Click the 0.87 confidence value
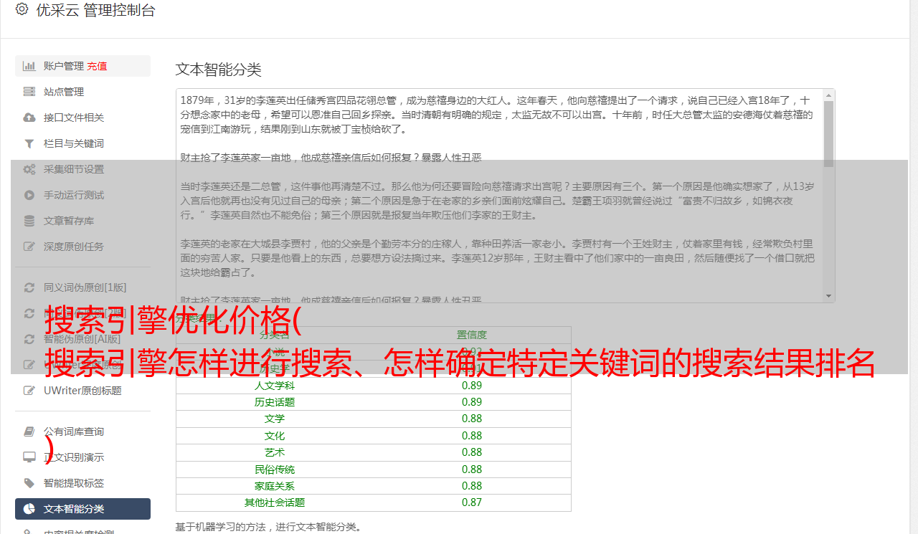This screenshot has width=918, height=534. tap(472, 503)
